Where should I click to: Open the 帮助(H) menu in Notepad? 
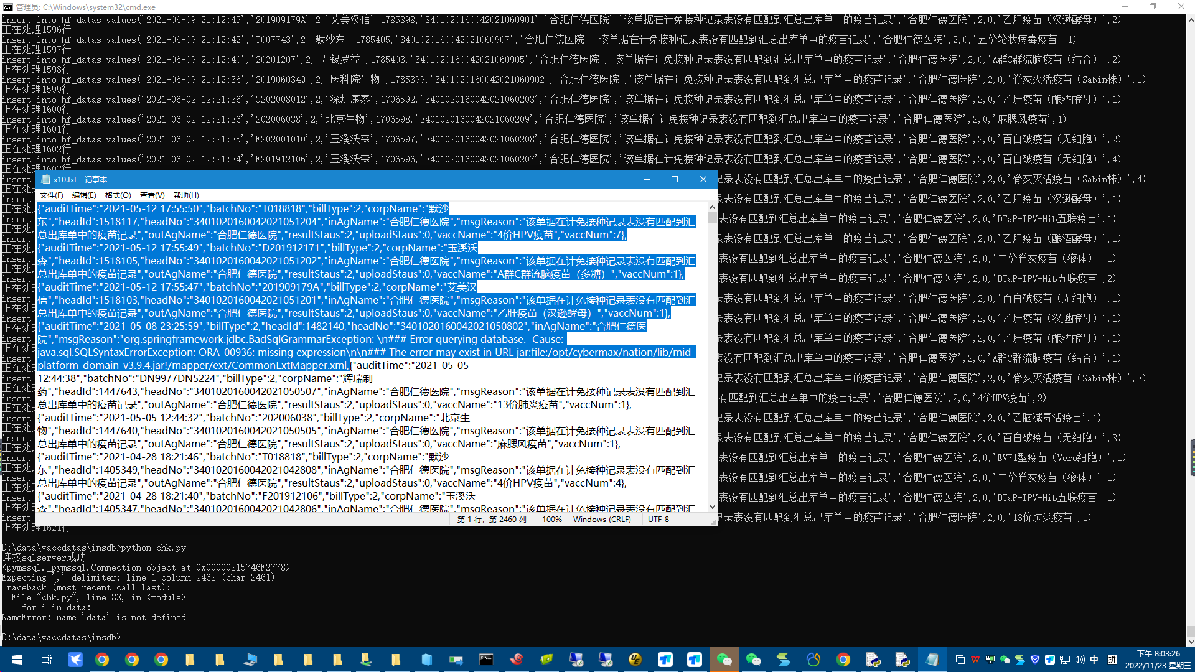[x=186, y=195]
